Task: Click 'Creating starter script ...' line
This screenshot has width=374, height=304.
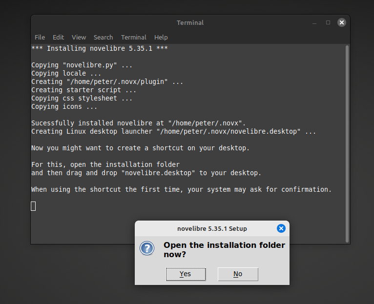Action: [83, 90]
